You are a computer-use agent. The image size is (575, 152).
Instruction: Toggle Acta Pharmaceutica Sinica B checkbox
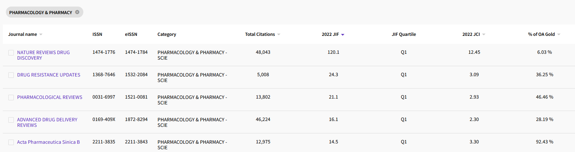(11, 142)
